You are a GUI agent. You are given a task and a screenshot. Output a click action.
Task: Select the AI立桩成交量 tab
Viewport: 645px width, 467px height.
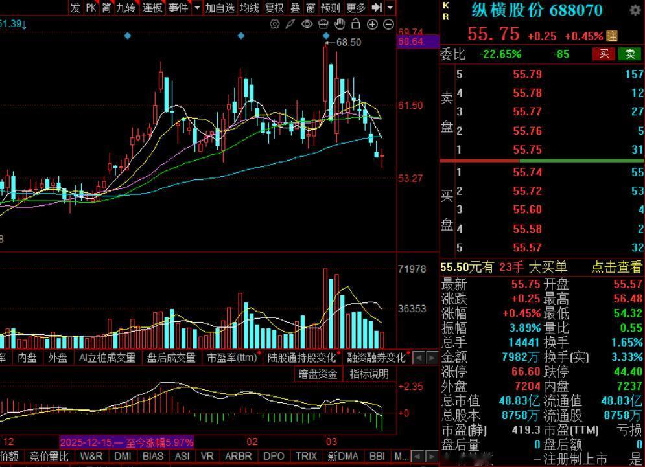click(108, 358)
